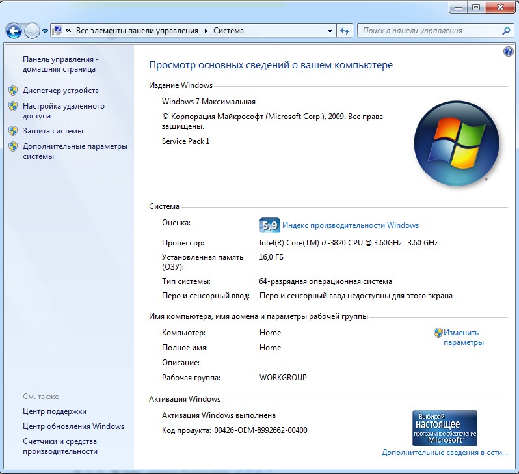The height and width of the screenshot is (474, 519).
Task: Click the shield icon next to Диспетчер устройств
Action: 13,91
